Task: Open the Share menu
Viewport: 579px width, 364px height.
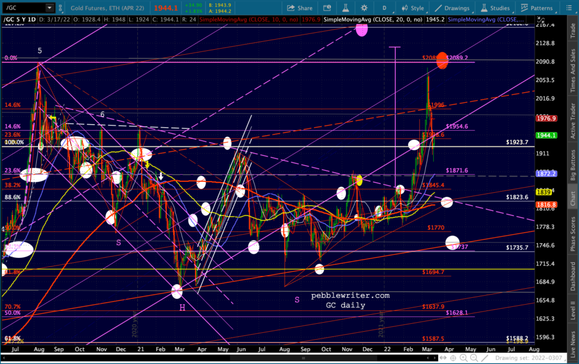Action: pyautogui.click(x=300, y=8)
